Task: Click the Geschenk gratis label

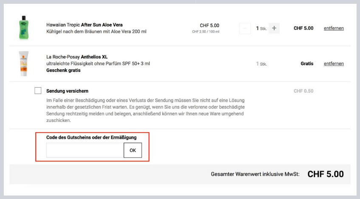Action: click(x=63, y=70)
